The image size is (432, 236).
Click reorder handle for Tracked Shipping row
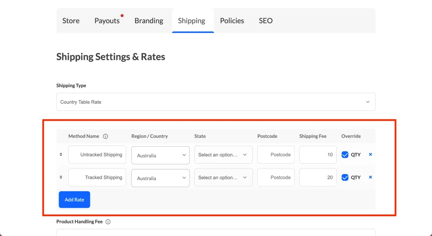coord(61,177)
